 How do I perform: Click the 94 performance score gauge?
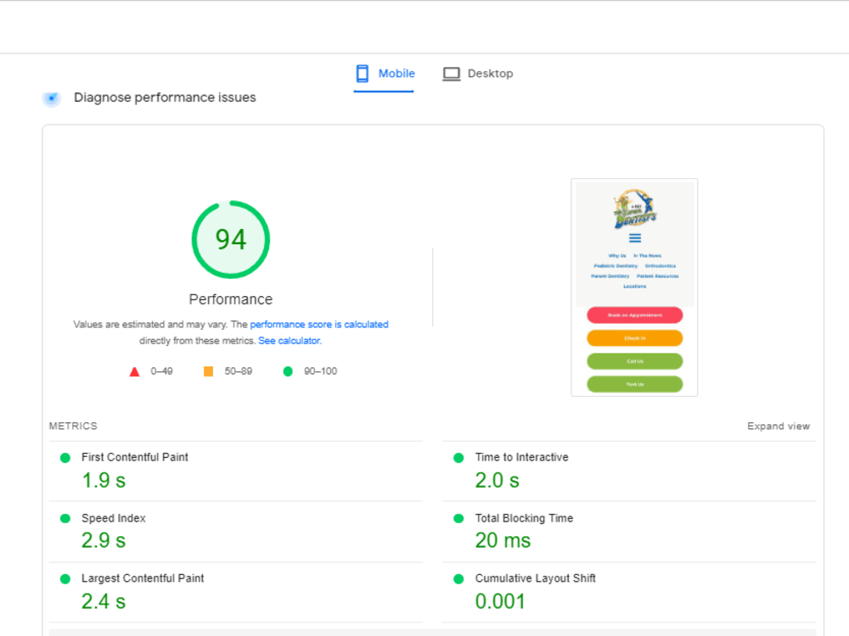[x=231, y=240]
